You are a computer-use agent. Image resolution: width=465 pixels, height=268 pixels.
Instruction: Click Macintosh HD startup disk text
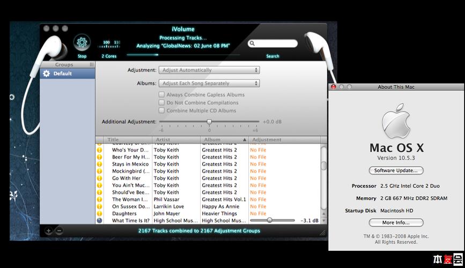pos(396,211)
